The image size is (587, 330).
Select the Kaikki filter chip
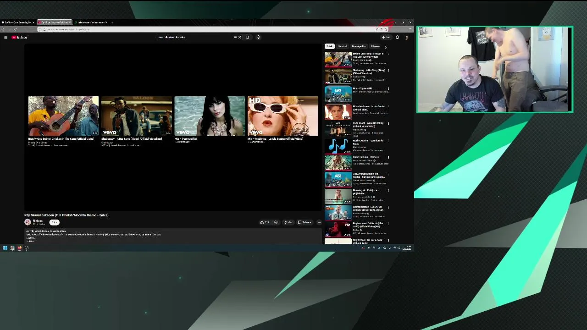(x=330, y=46)
